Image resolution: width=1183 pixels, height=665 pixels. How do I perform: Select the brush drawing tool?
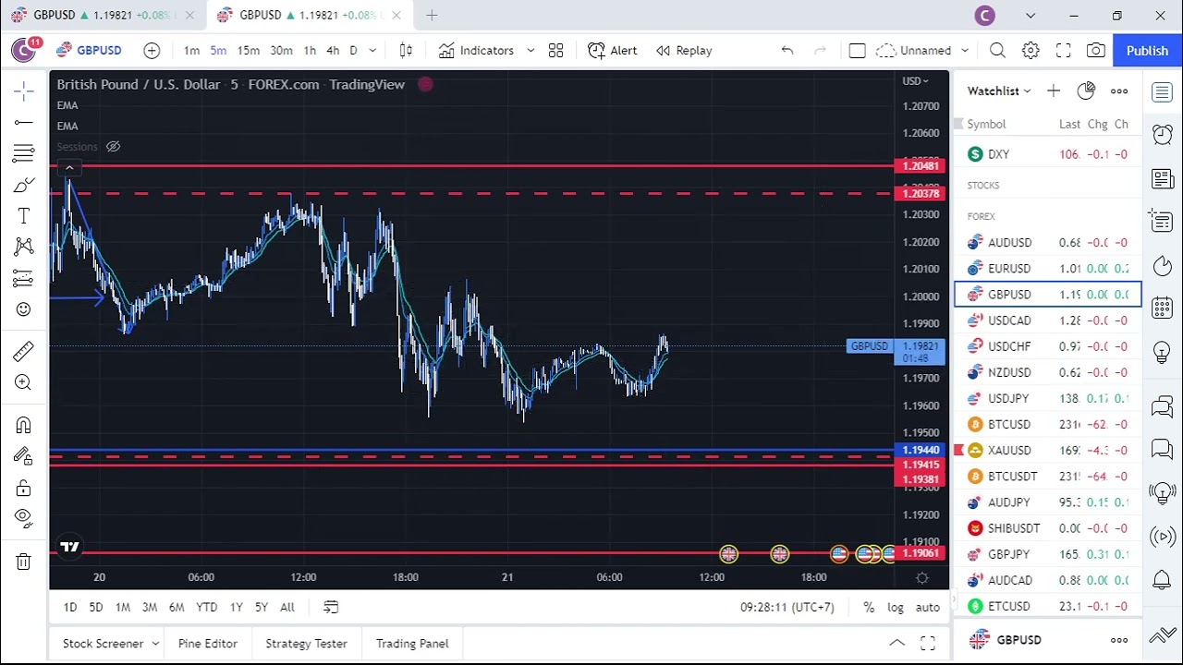click(24, 185)
